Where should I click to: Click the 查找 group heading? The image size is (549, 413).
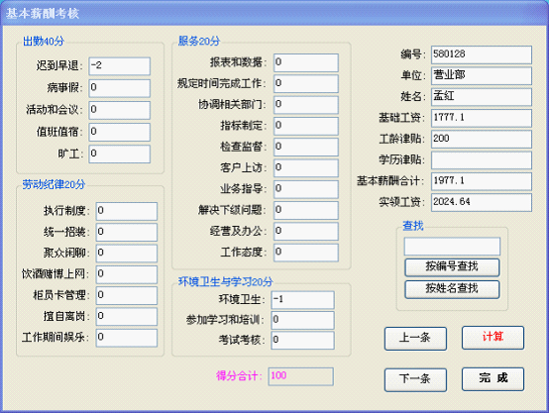[x=413, y=226]
